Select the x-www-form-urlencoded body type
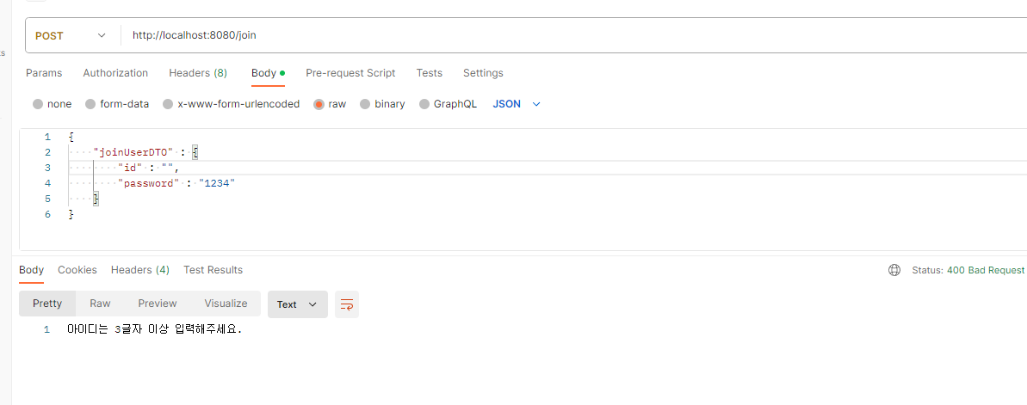Screen dimensions: 1027x405 232,104
